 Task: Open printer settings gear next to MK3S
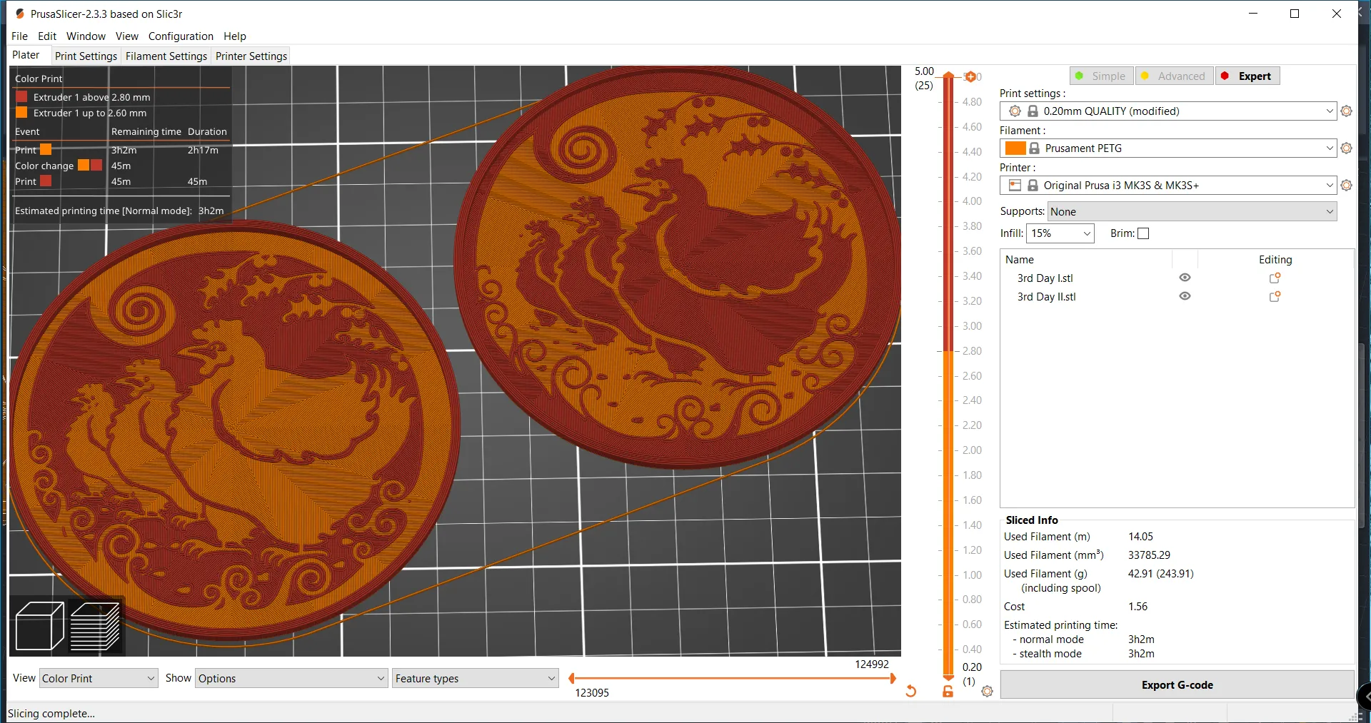[1347, 186]
